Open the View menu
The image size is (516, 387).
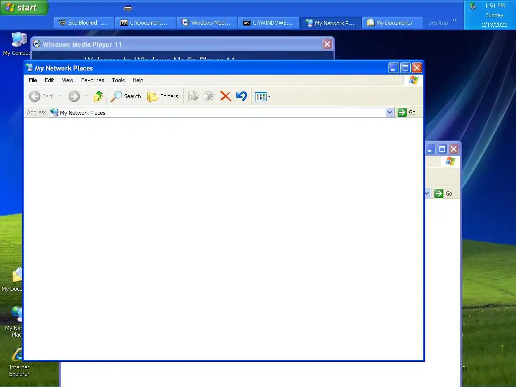[68, 80]
